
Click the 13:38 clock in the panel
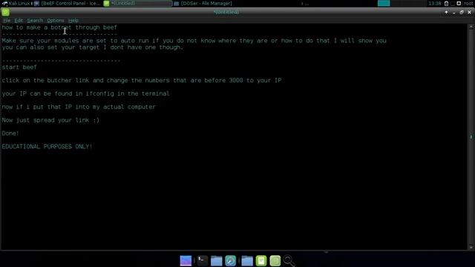[x=435, y=3]
